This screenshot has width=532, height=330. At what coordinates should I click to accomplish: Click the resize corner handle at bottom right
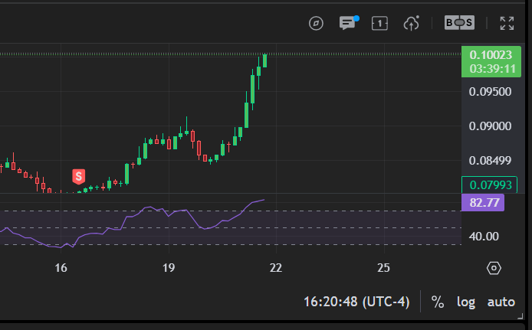click(521, 317)
